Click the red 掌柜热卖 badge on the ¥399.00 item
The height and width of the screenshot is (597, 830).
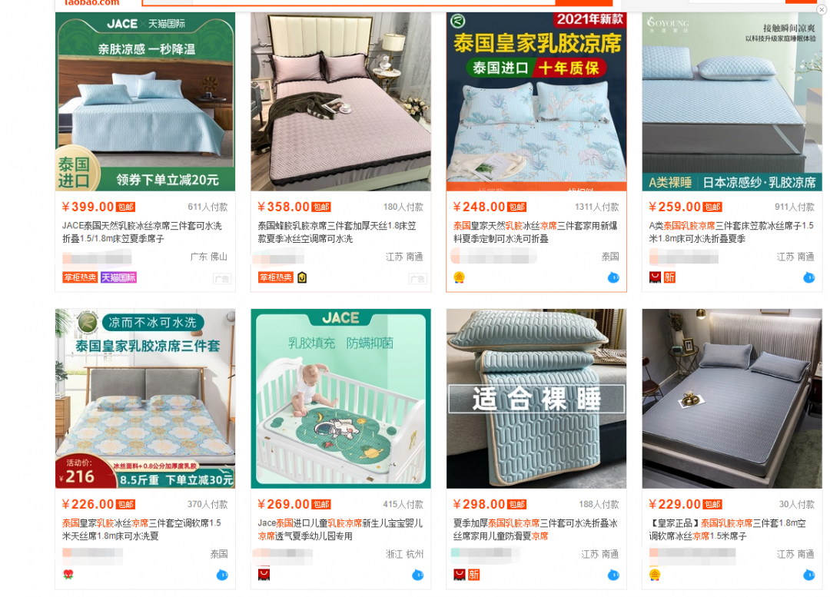[x=80, y=277]
